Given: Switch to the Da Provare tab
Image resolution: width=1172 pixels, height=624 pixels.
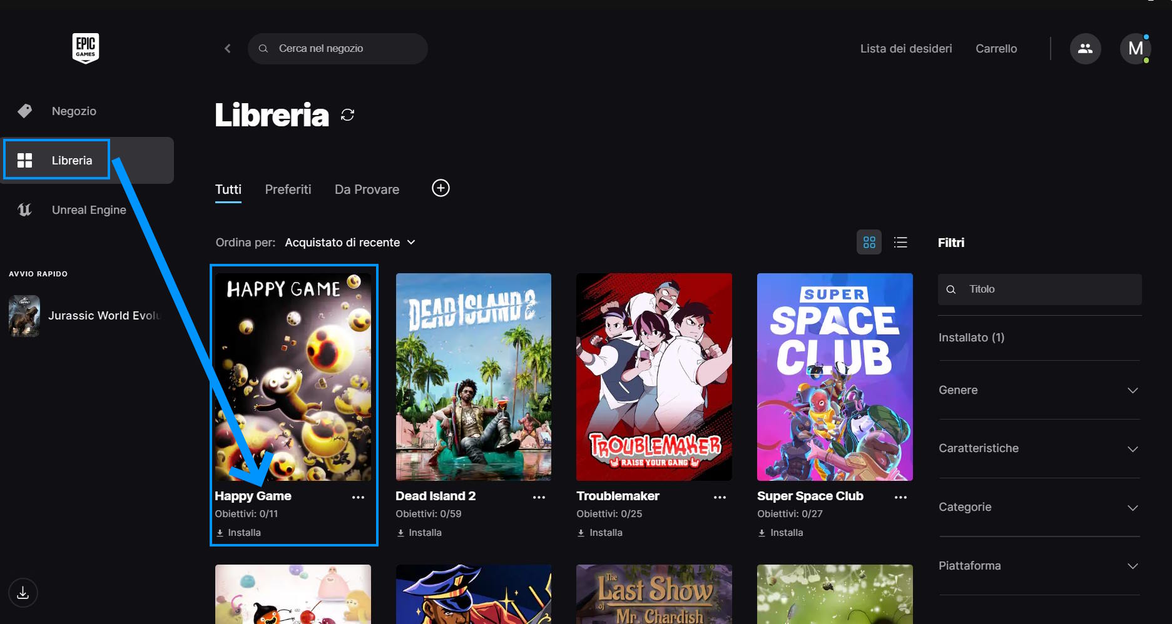Looking at the screenshot, I should point(367,189).
